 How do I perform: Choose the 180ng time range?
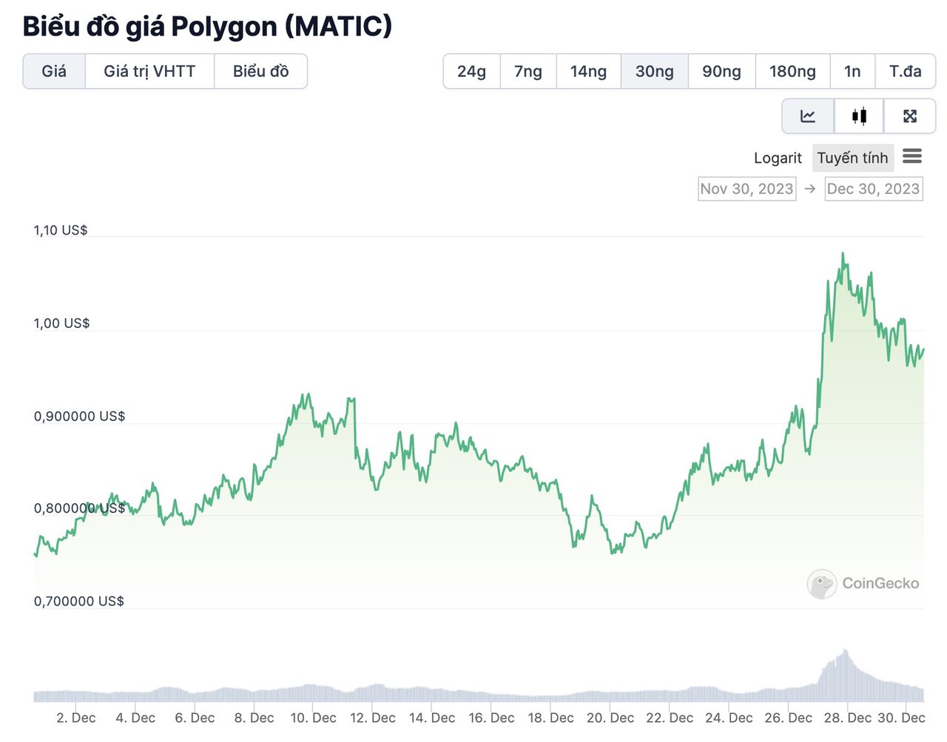point(792,71)
